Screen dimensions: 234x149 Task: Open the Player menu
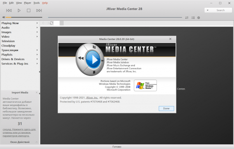(27, 3)
